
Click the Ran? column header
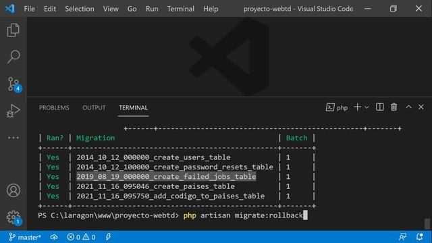click(x=55, y=138)
